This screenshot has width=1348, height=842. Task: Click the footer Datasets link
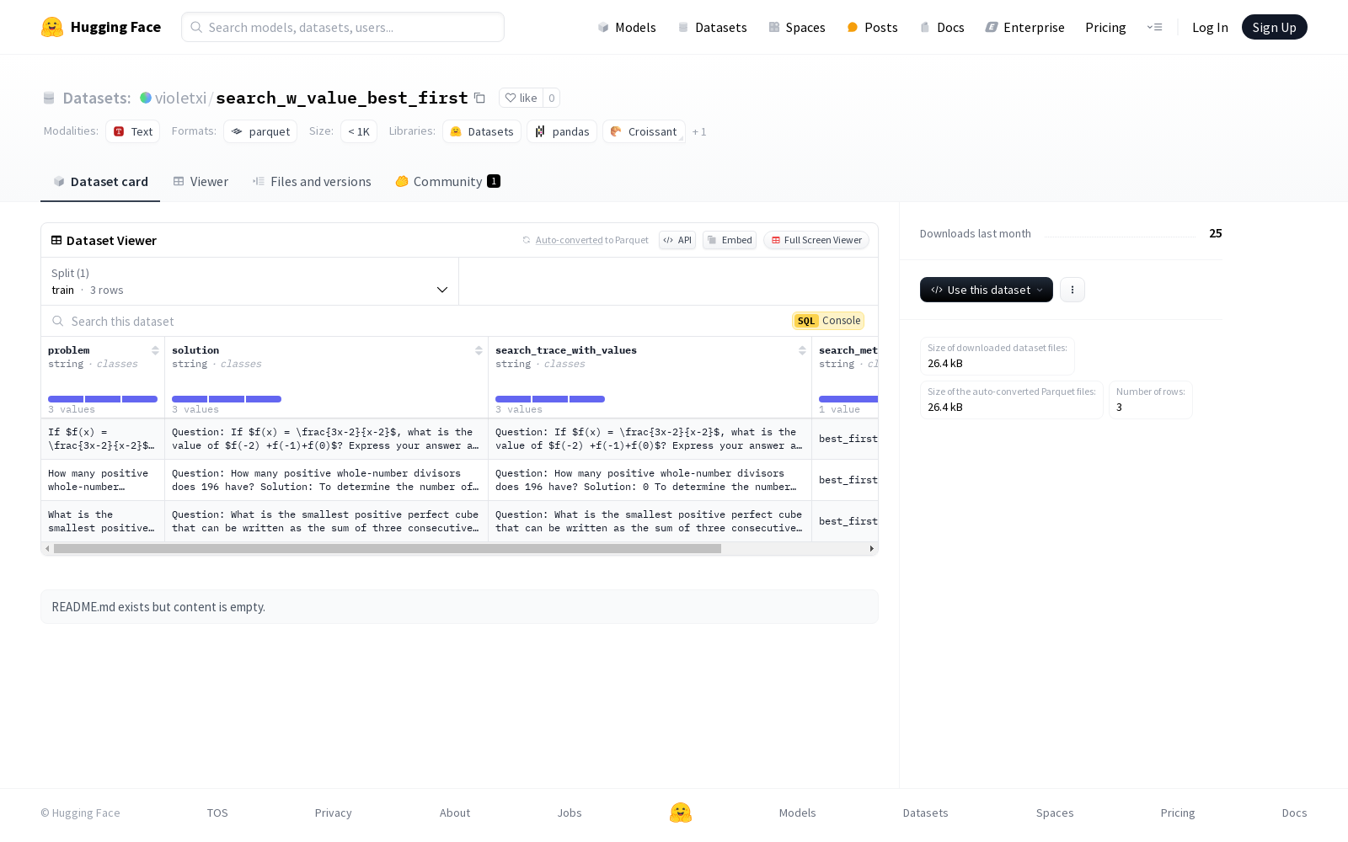pos(926,813)
